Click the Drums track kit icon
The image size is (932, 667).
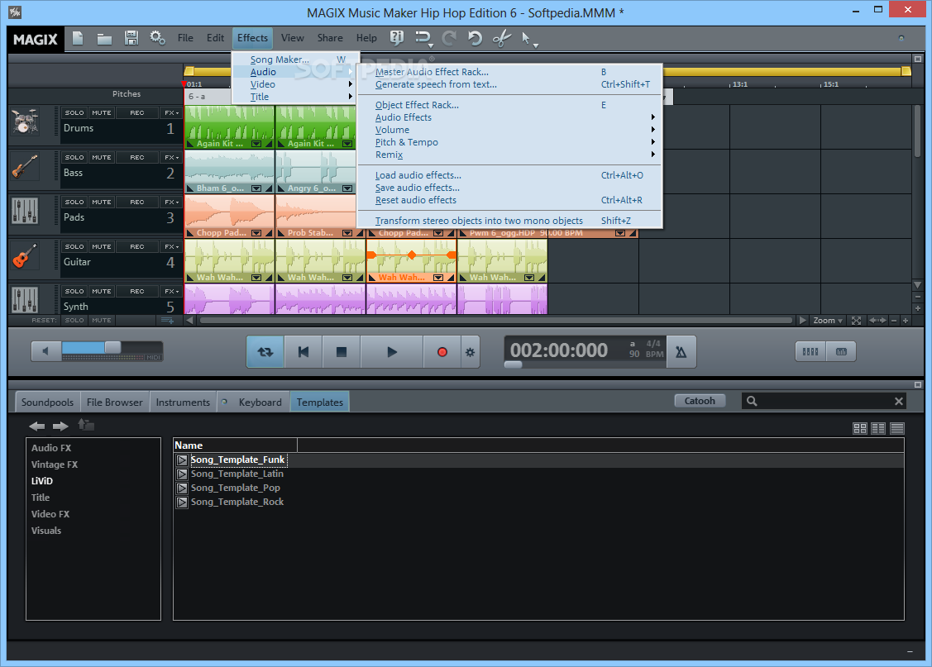point(25,122)
